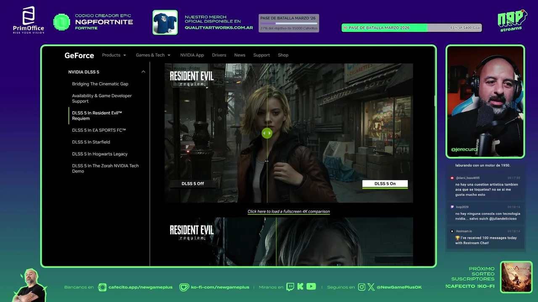
Task: Click here to load fullscreen 4K comparison
Action: (x=289, y=212)
